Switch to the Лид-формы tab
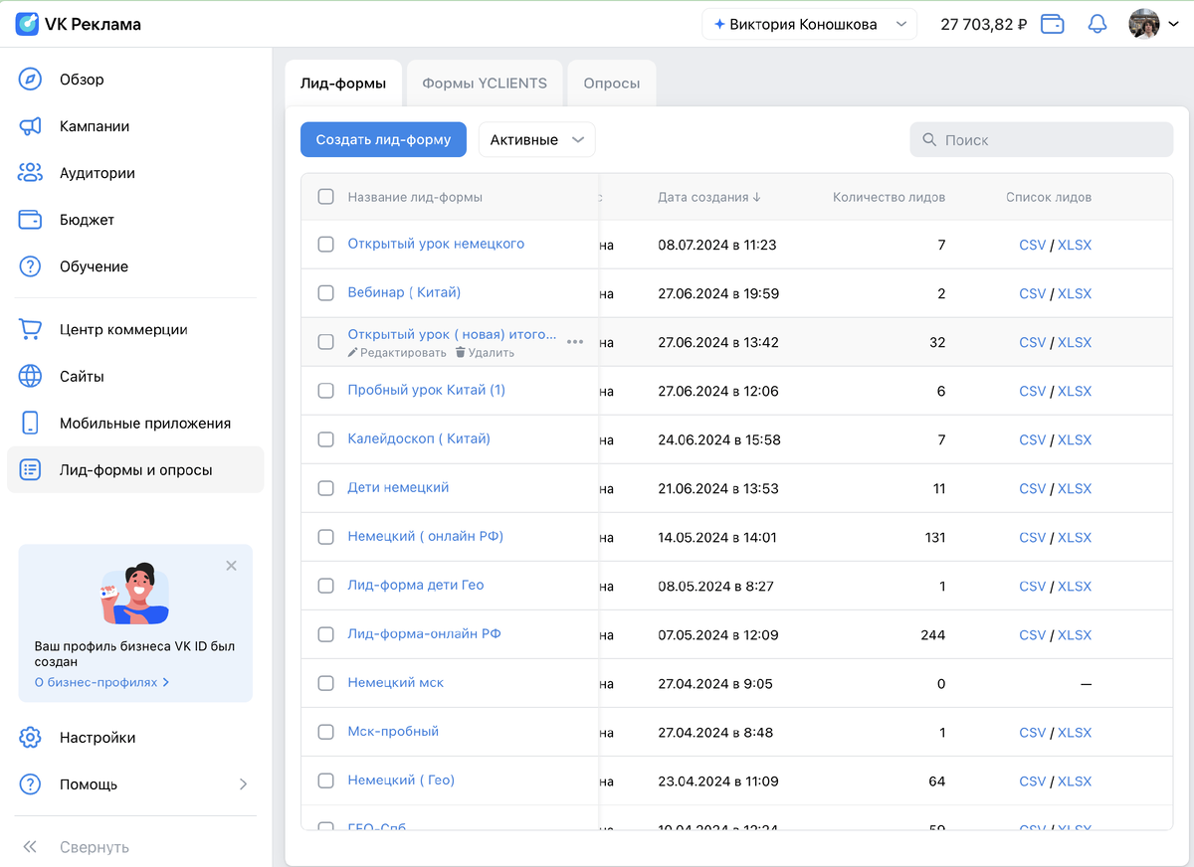1194x867 pixels. point(343,84)
